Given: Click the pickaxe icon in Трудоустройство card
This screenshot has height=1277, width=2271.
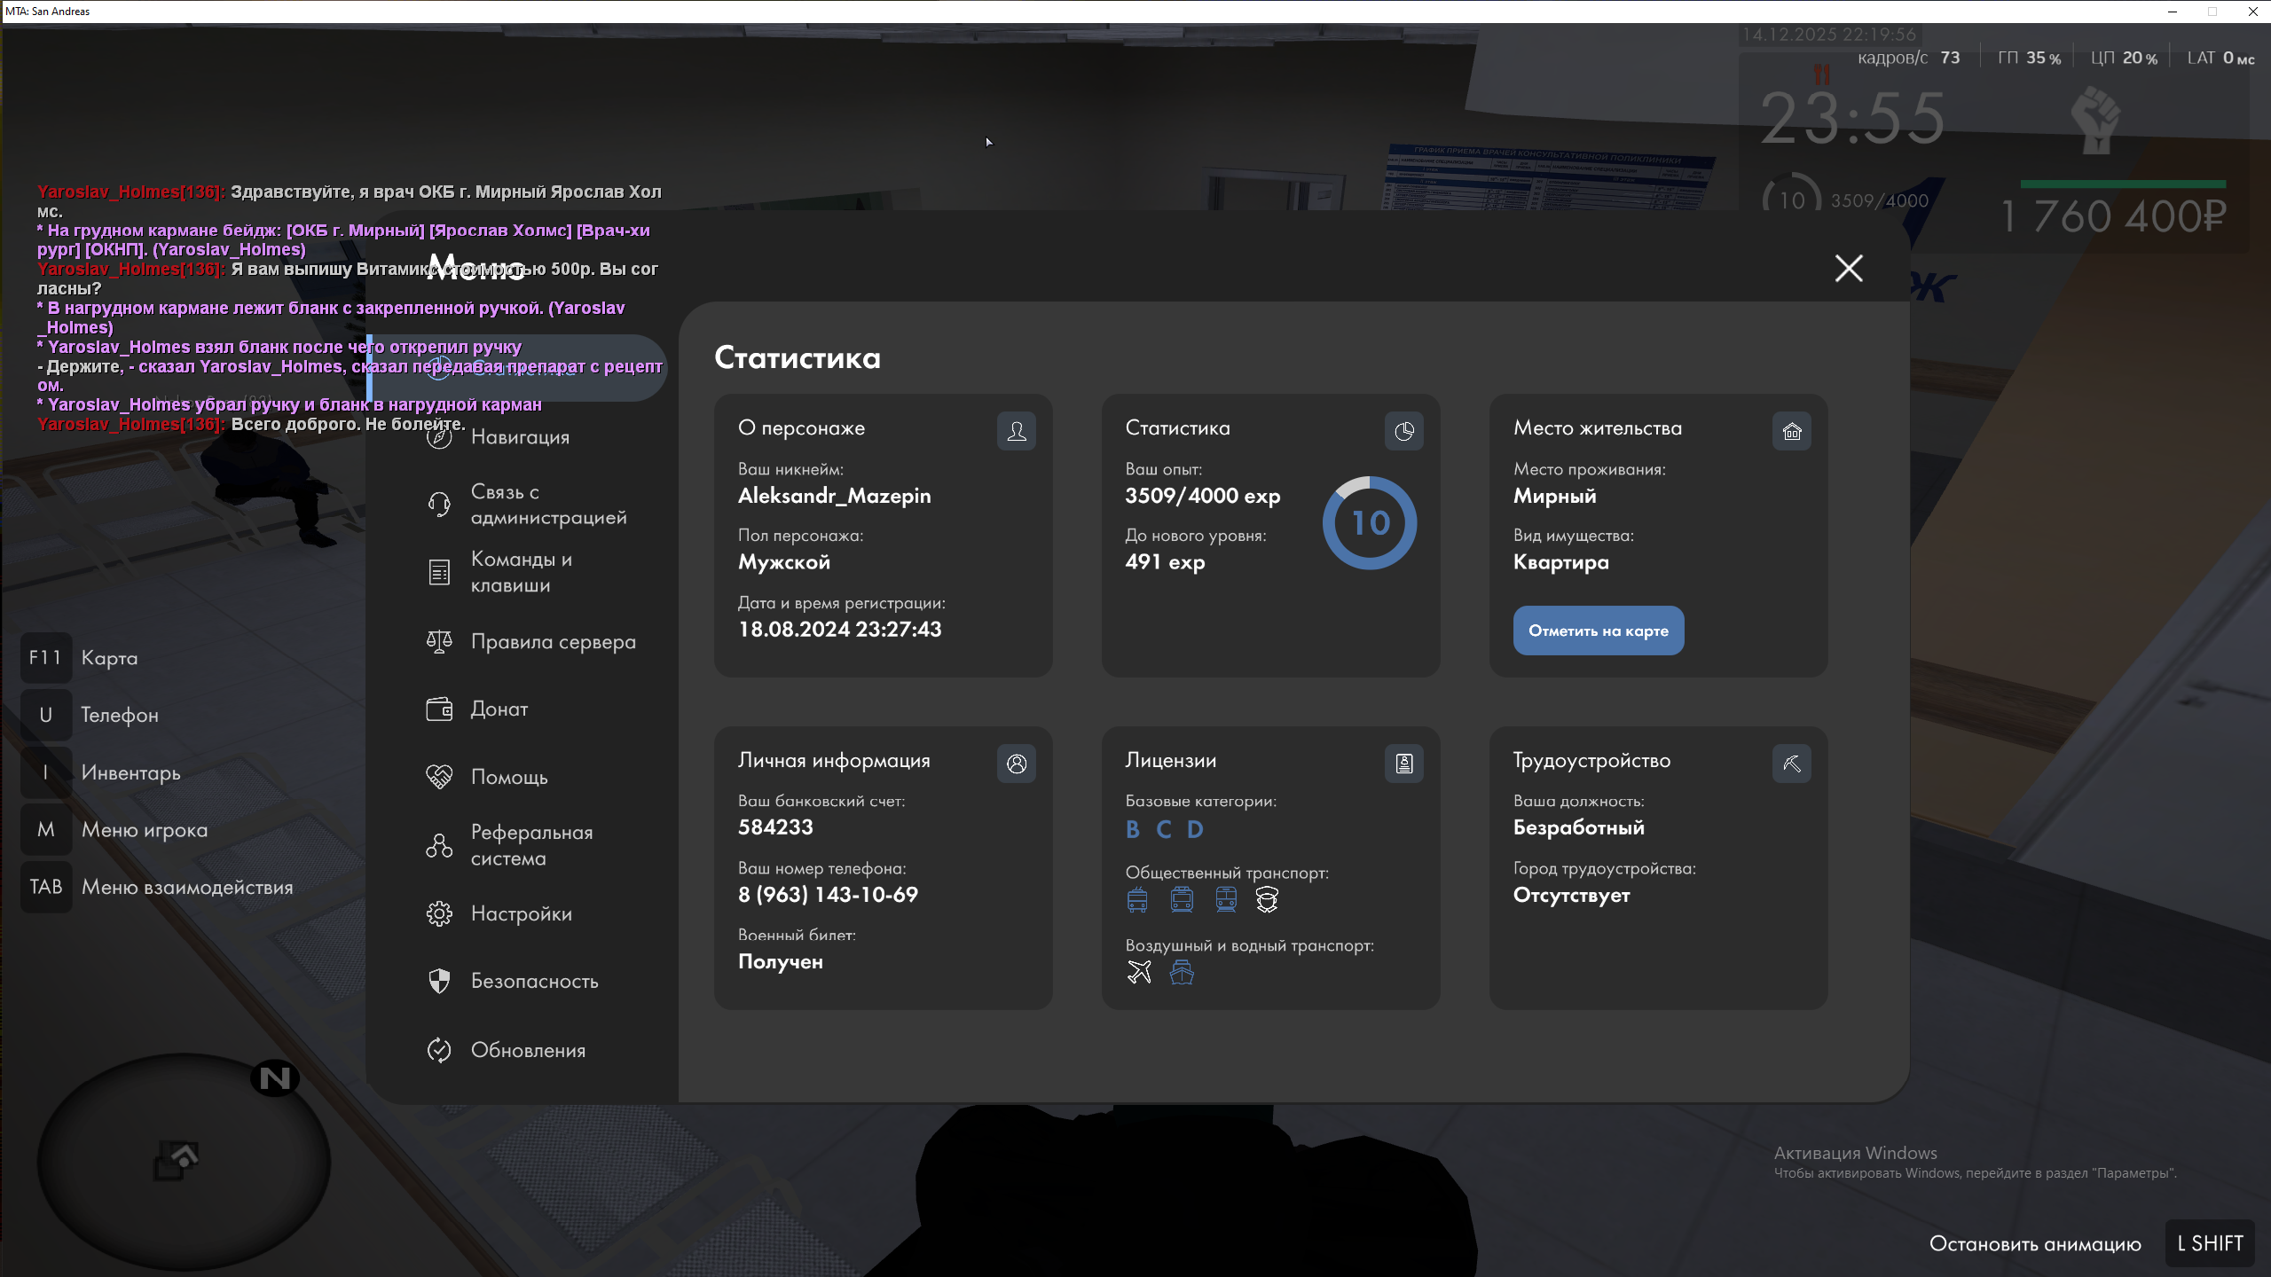Looking at the screenshot, I should [x=1791, y=764].
